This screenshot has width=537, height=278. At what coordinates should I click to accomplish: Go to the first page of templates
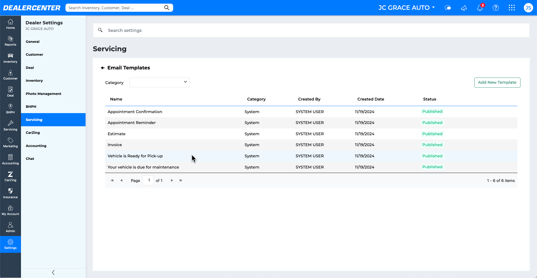pyautogui.click(x=112, y=181)
